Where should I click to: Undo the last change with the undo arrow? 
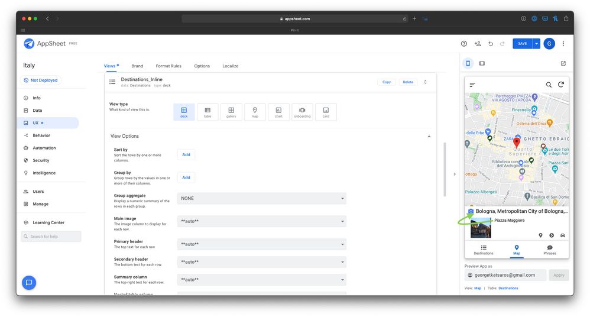[x=491, y=44]
